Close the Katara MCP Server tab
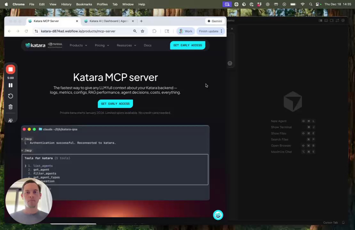Screen dimensions: 355x230 [77, 21]
